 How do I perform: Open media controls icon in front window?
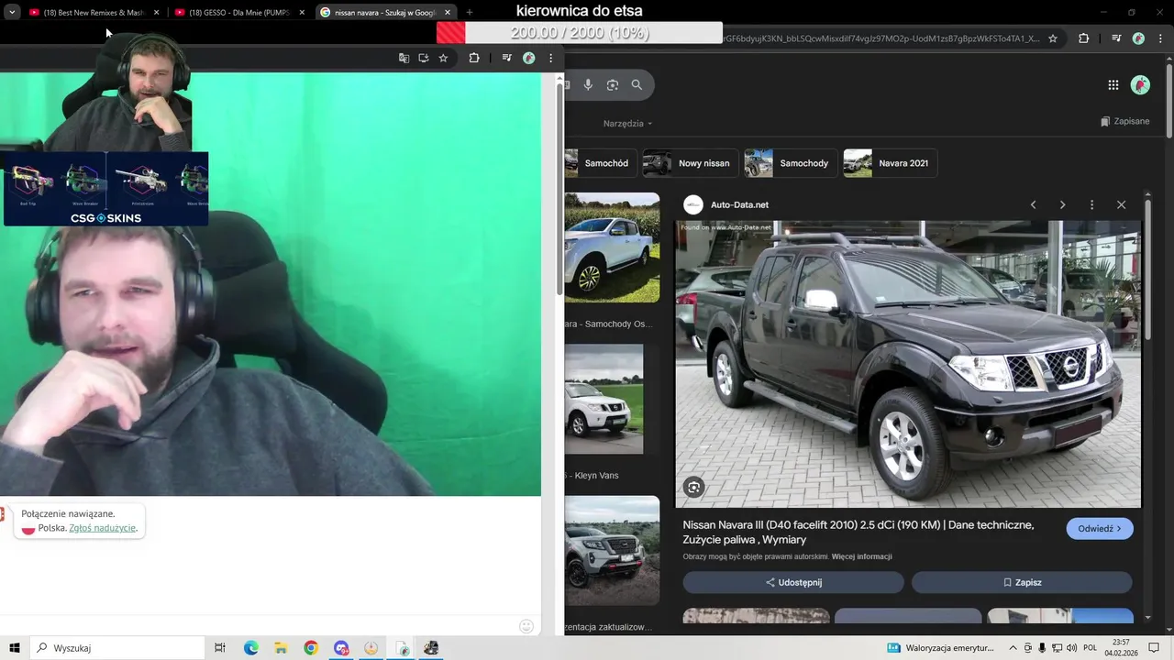pyautogui.click(x=507, y=58)
